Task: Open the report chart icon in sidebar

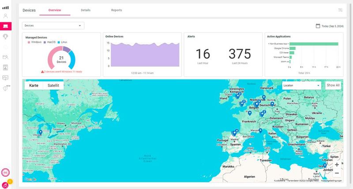Action: 5,68
